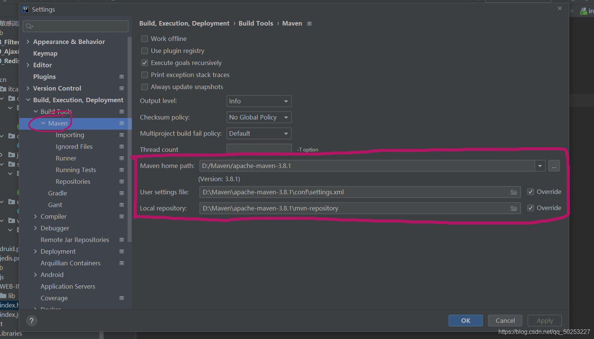This screenshot has height=339, width=594.
Task: Click the project-level icon beside Importing
Action: [x=122, y=135]
